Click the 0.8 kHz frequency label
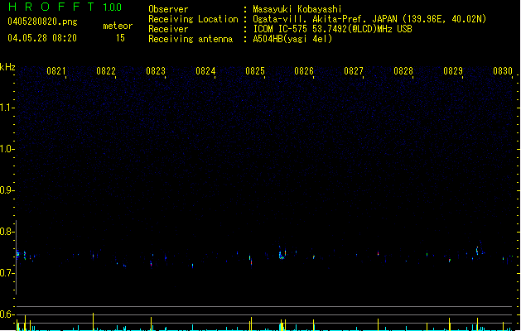Viewport: 521px width, 331px height. [7, 232]
